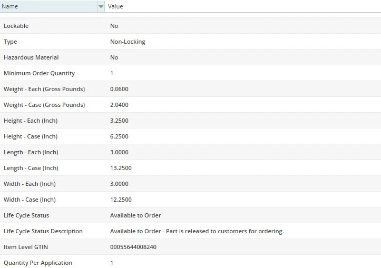
Task: Click the 6.2500 case height value
Action: point(119,136)
